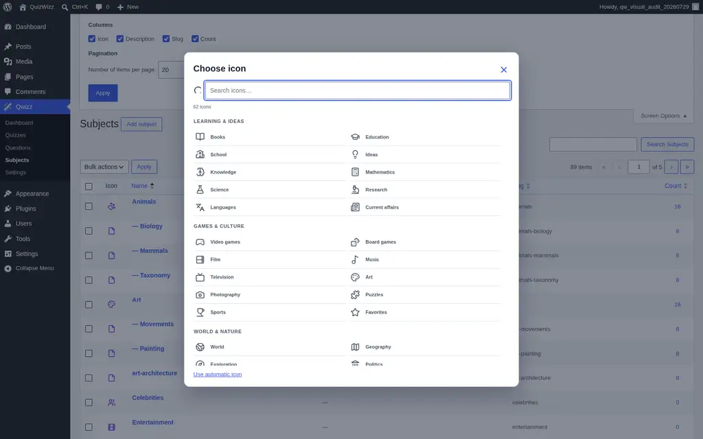This screenshot has width=703, height=439.
Task: Collapse the Screen Options panel
Action: click(x=664, y=115)
